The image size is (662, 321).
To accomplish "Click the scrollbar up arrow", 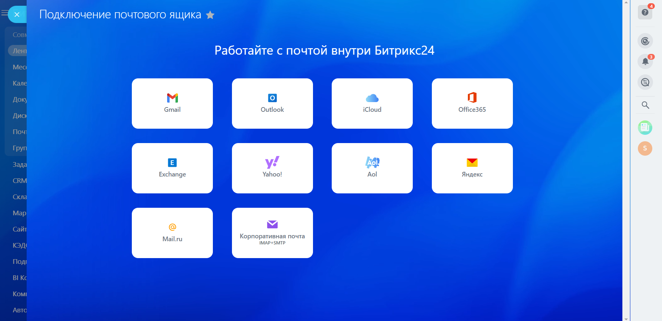I will coord(626,2).
